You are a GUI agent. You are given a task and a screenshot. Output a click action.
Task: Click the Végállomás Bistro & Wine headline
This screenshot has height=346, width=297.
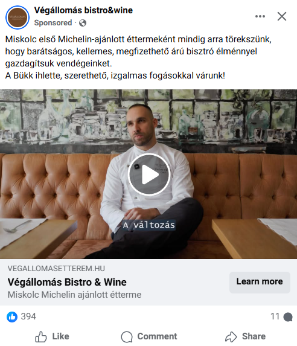(x=67, y=282)
